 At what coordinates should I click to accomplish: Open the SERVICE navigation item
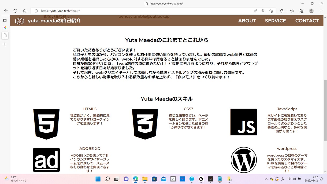pyautogui.click(x=275, y=21)
